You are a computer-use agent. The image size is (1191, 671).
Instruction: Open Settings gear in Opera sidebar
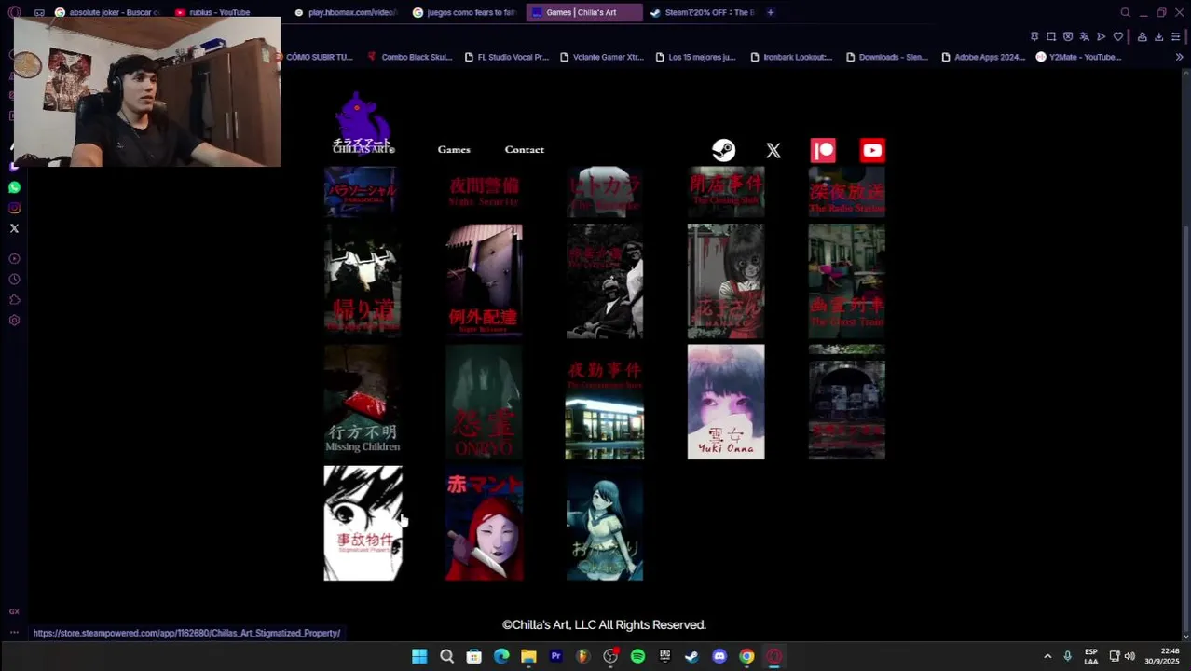(x=14, y=321)
